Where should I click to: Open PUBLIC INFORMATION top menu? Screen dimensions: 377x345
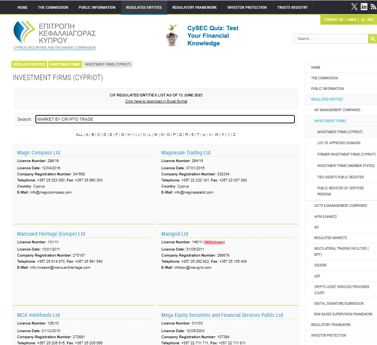(x=97, y=8)
